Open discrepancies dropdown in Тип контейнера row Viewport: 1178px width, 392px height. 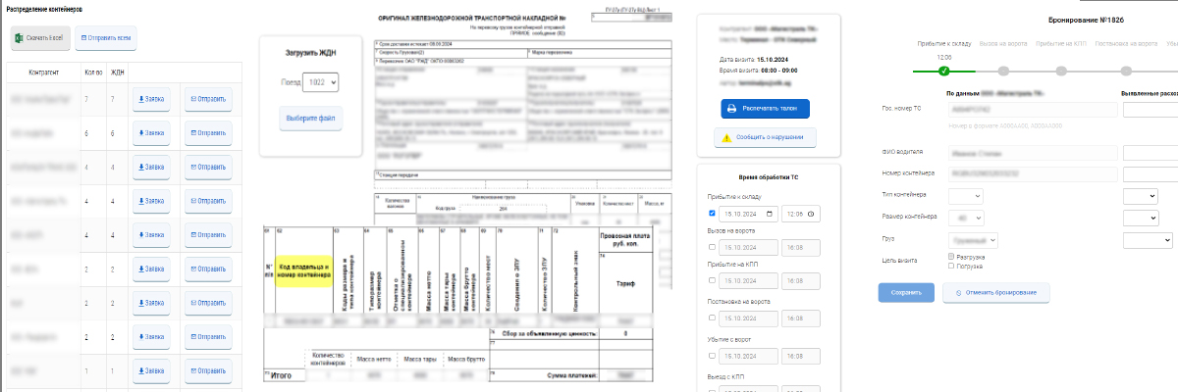[x=1142, y=195]
